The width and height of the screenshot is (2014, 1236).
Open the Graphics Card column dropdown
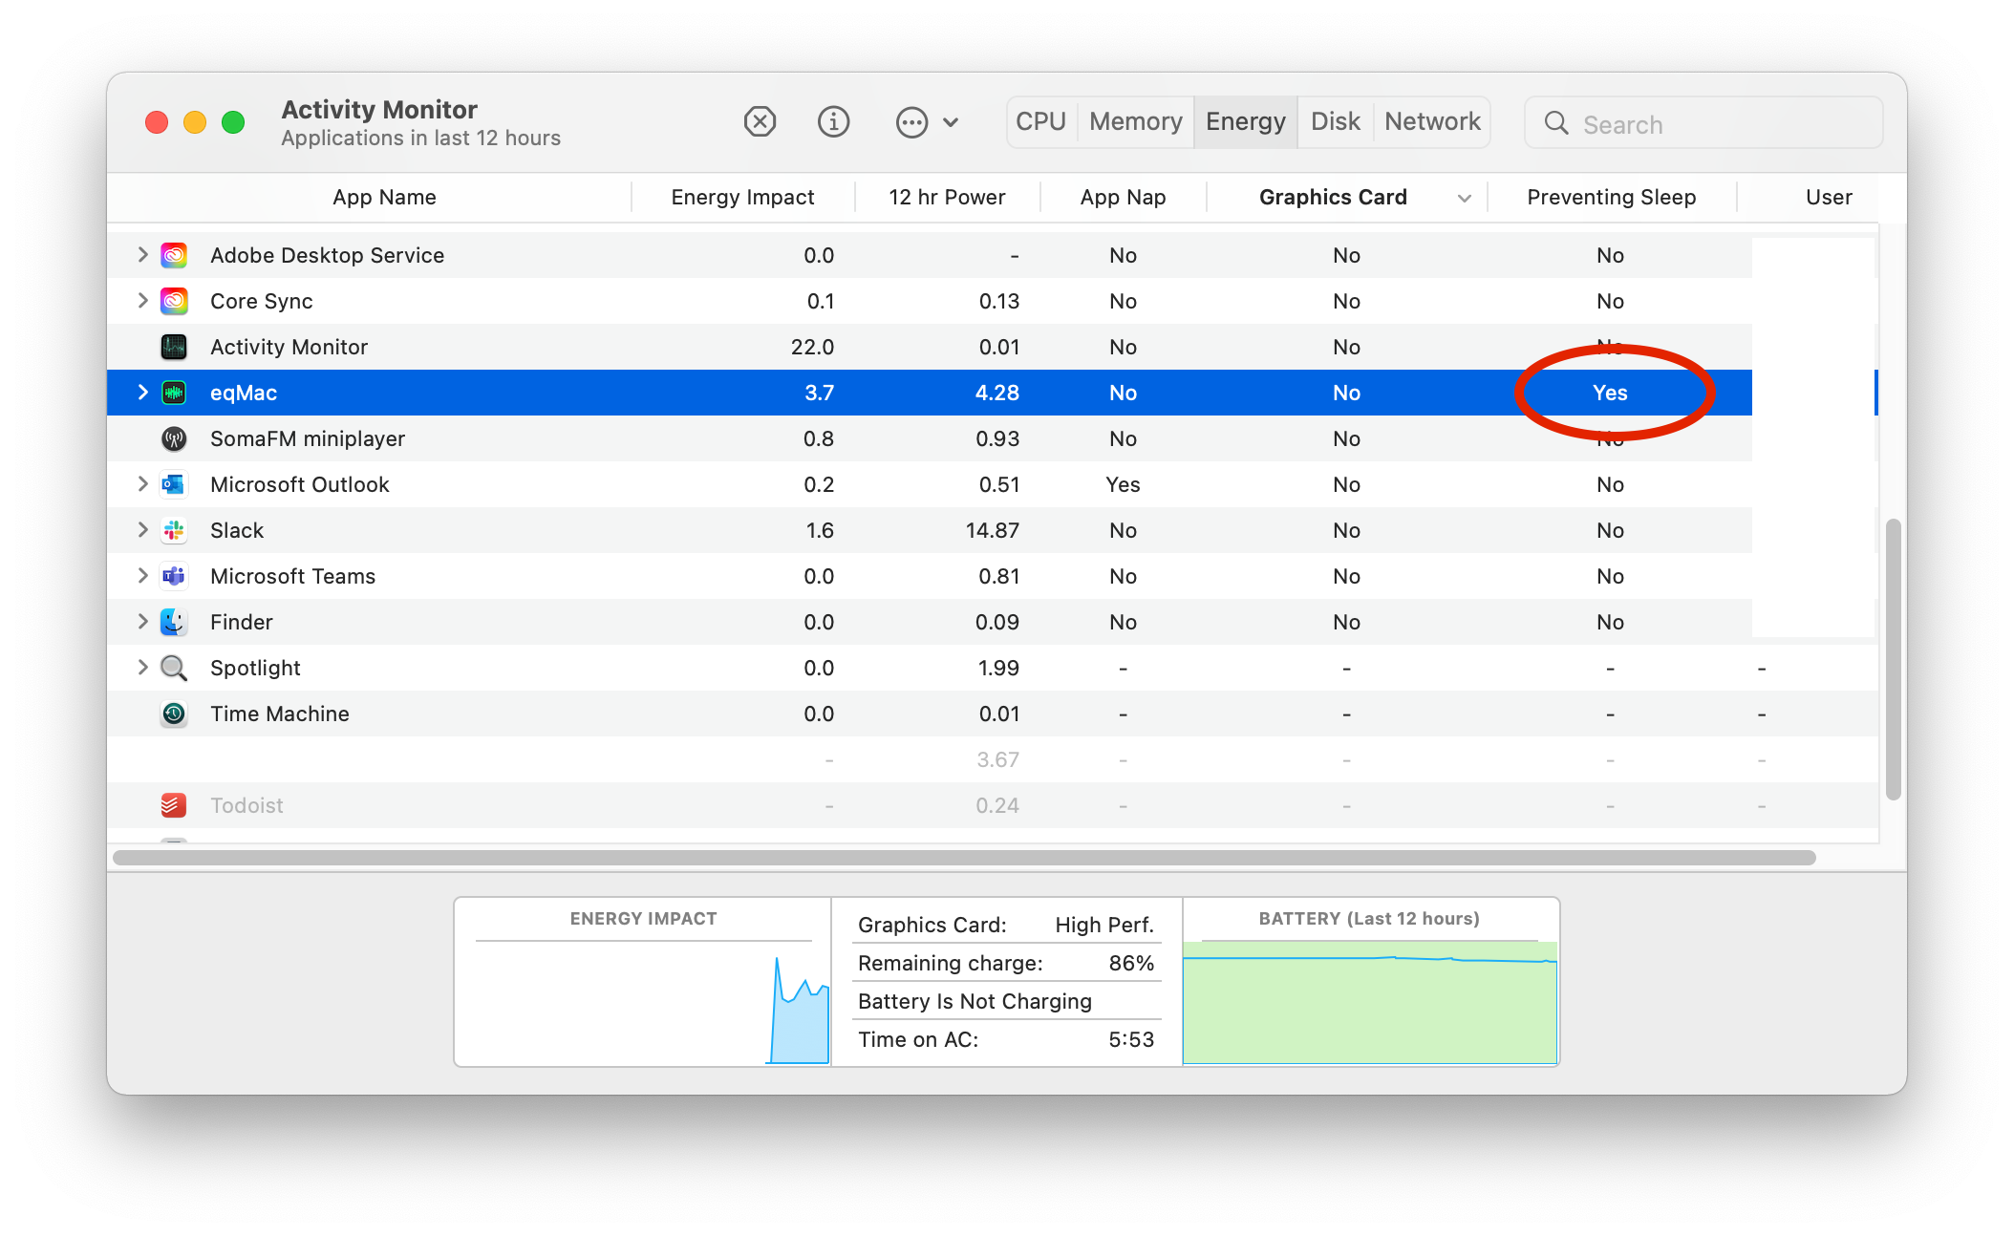tap(1465, 198)
